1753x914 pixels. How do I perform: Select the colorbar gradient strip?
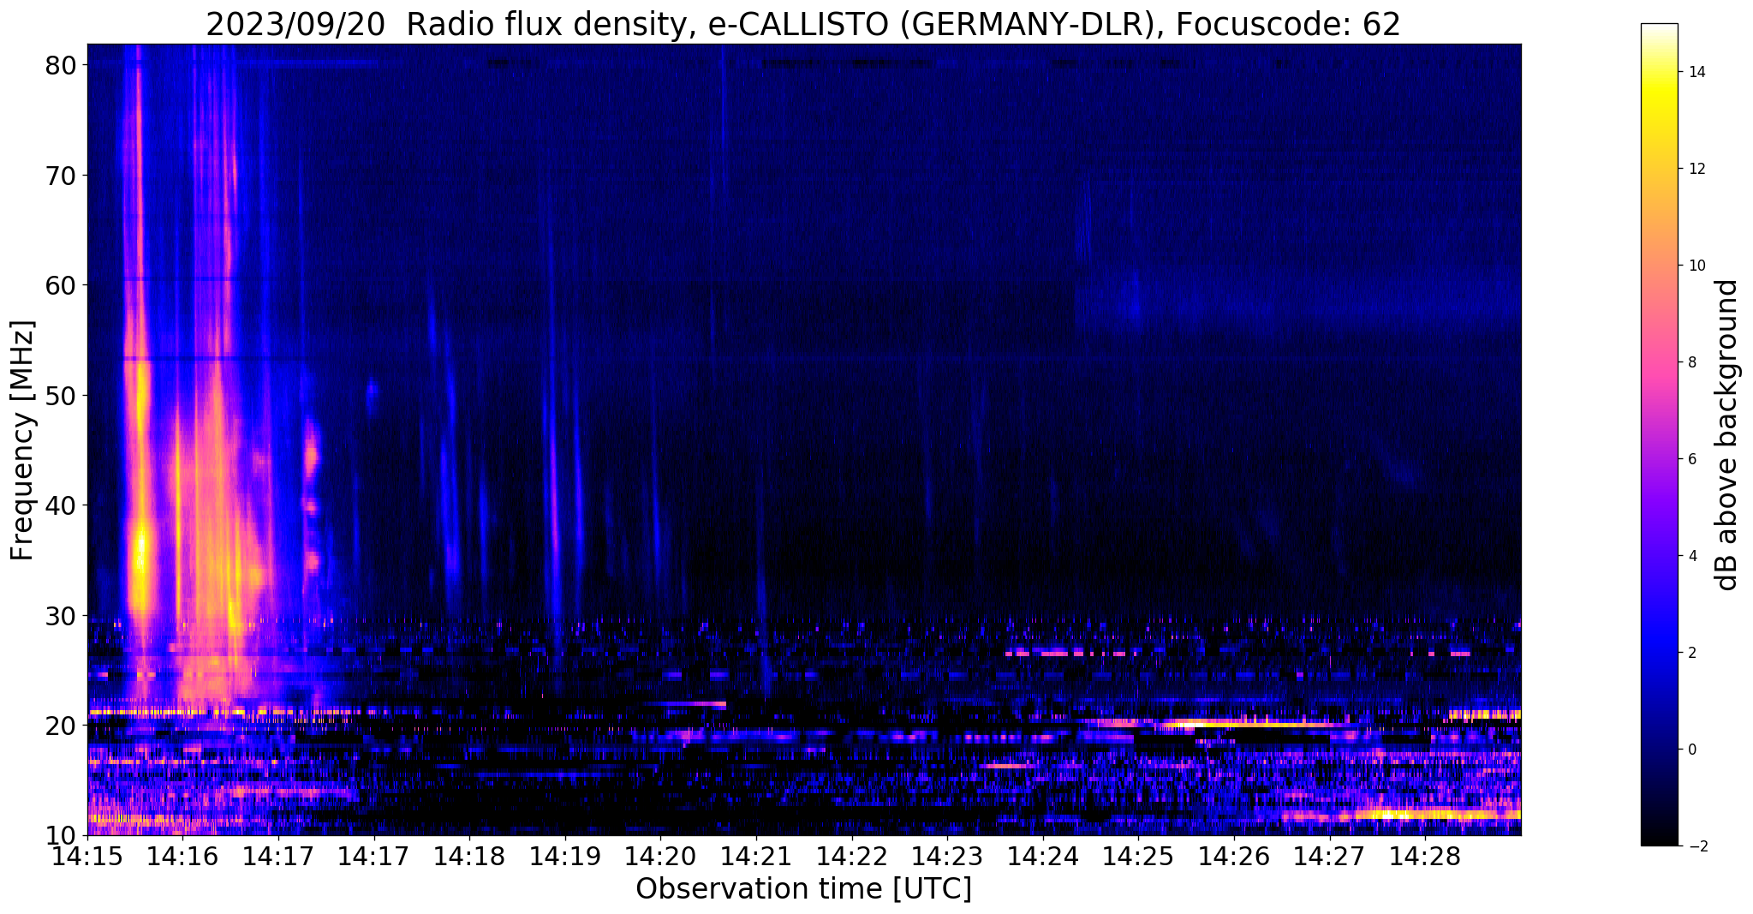tap(1659, 434)
